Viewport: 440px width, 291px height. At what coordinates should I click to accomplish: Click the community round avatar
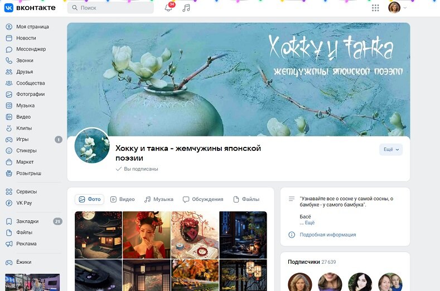click(92, 145)
